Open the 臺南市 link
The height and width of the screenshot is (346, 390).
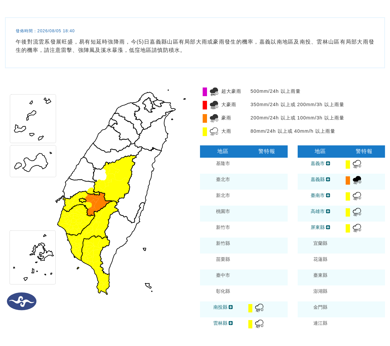point(318,196)
